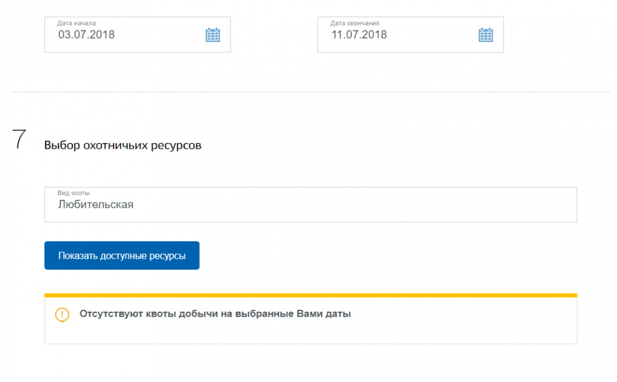Click the large step number 7
Image resolution: width=617 pixels, height=382 pixels.
19,140
